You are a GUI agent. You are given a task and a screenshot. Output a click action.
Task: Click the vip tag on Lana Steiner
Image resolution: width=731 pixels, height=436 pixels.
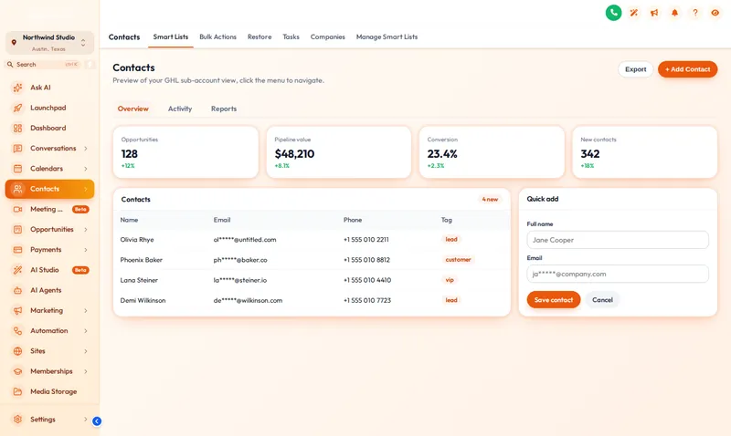click(450, 280)
